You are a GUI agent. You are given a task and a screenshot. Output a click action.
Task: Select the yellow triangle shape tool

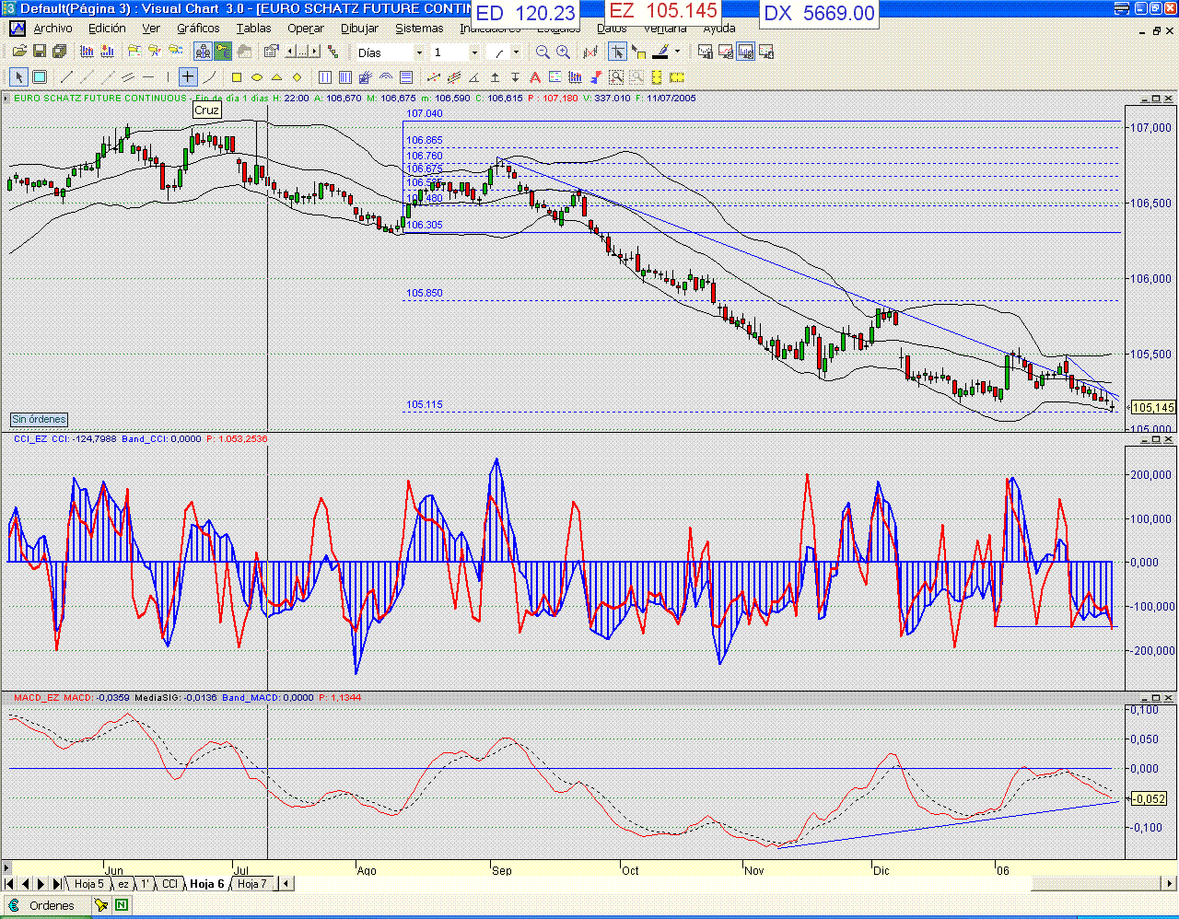(x=276, y=76)
